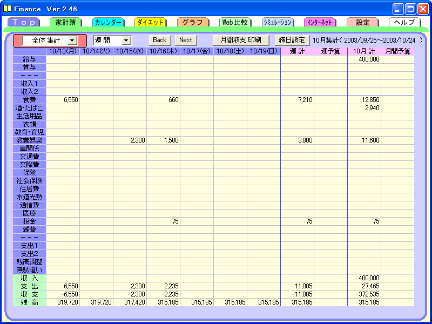Click 月間収支 印刷 button
Viewport: 432px width, 324px height.
point(241,40)
